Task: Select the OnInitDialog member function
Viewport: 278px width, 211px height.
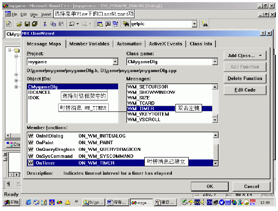Action: coord(120,136)
